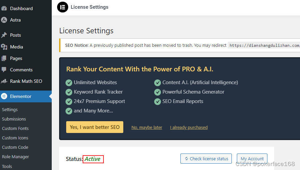Open Elementor Settings submenu item
The image size is (300, 170).
tap(10, 109)
